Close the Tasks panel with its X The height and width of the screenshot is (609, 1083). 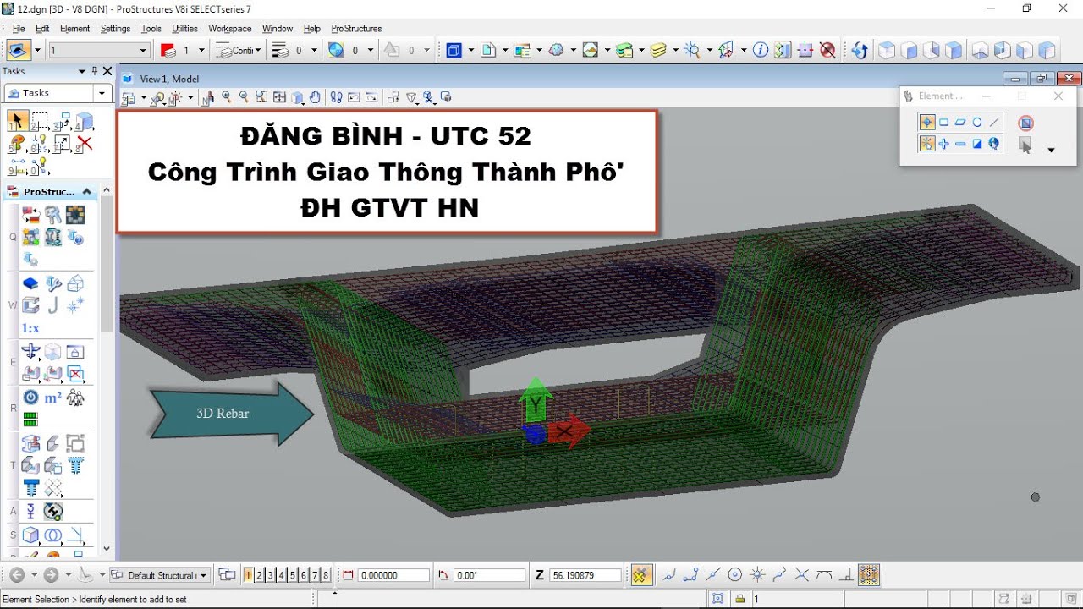[107, 71]
